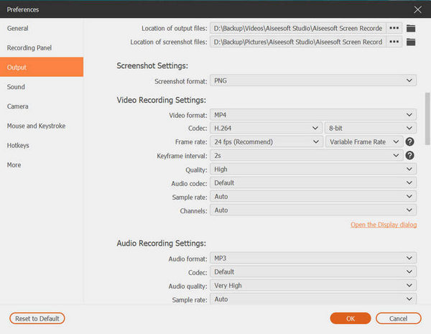Click help icon next to Frame rate
Screen dimensions: 431x334
pyautogui.click(x=410, y=142)
